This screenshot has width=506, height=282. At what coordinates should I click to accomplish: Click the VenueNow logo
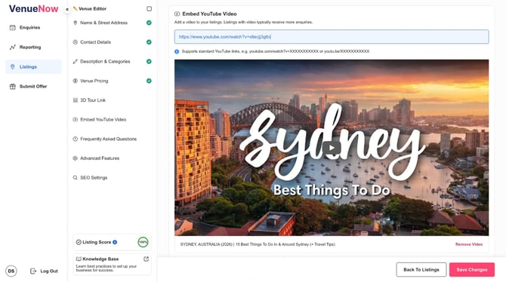33,9
